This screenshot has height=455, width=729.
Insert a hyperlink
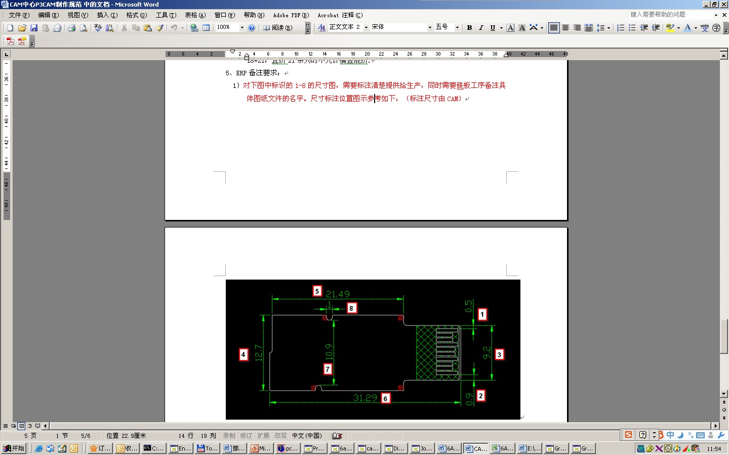[194, 28]
